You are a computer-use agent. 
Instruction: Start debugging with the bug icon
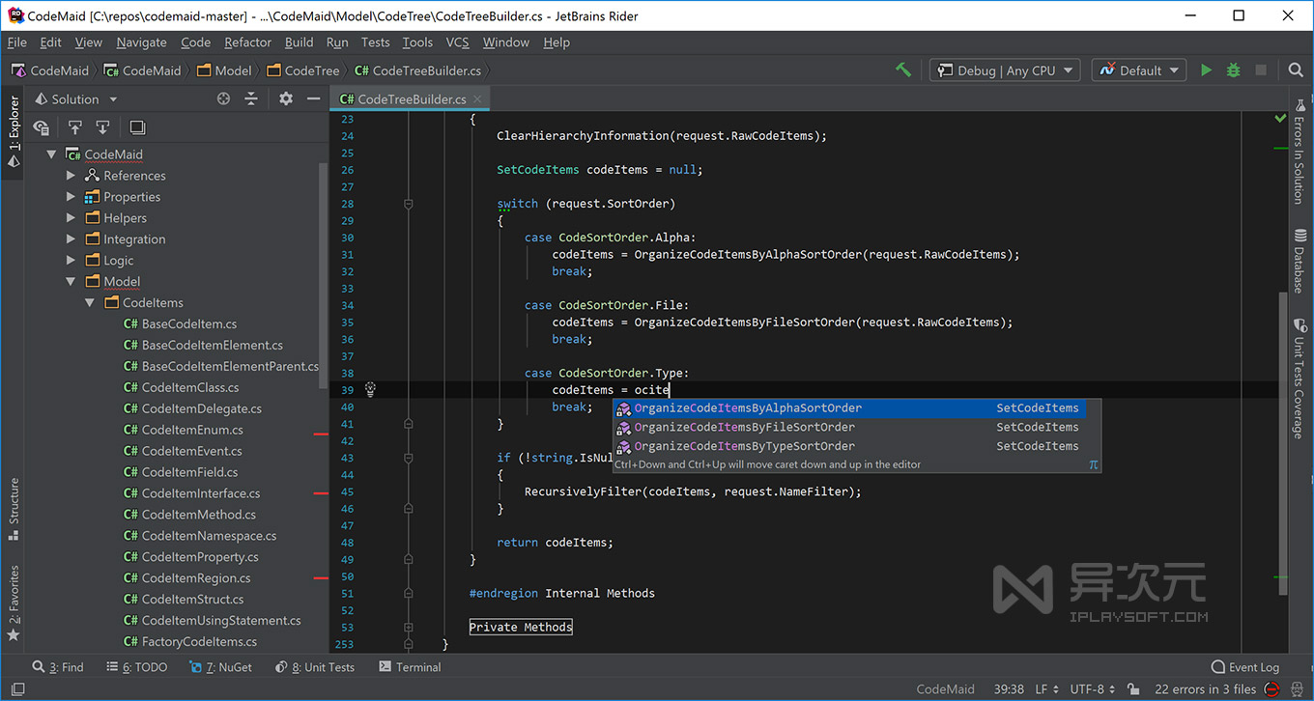coord(1233,70)
